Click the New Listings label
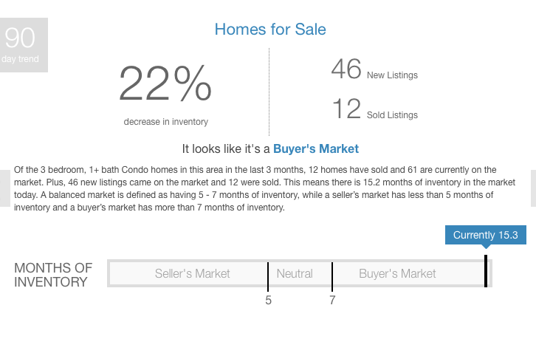Image resolution: width=536 pixels, height=356 pixels. pyautogui.click(x=392, y=75)
